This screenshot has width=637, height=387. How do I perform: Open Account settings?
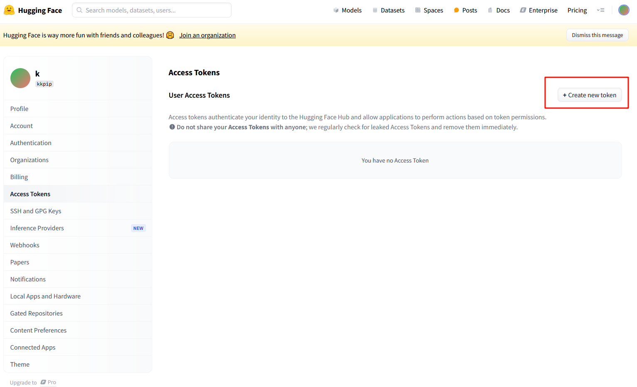pos(78,126)
